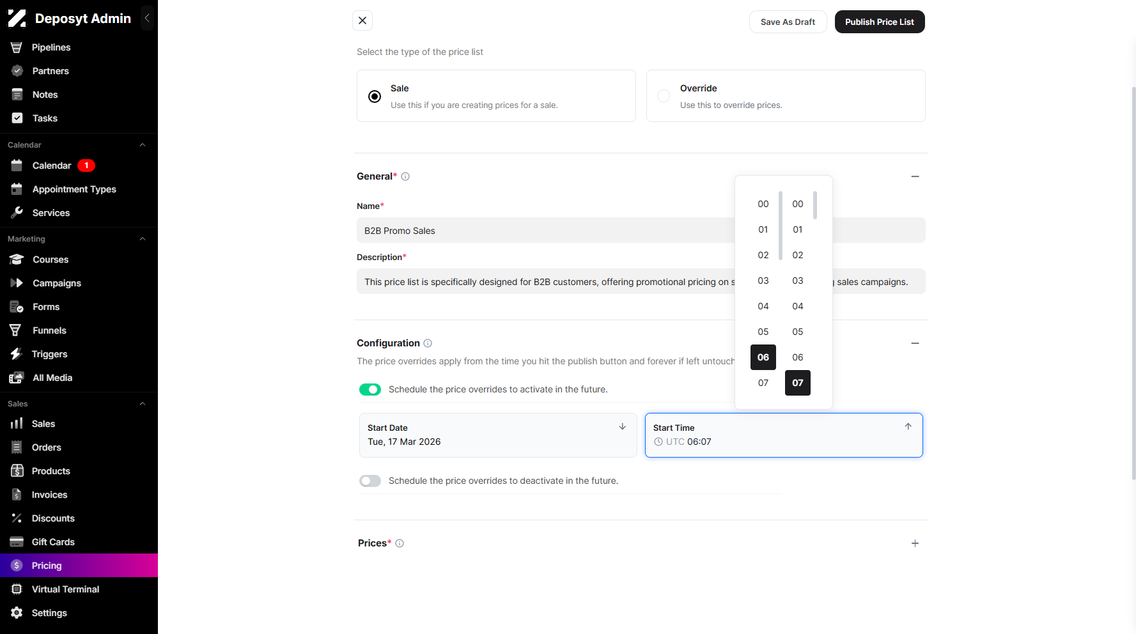Viewport: 1136px width, 634px height.
Task: Open the Start Date picker
Action: tap(498, 435)
